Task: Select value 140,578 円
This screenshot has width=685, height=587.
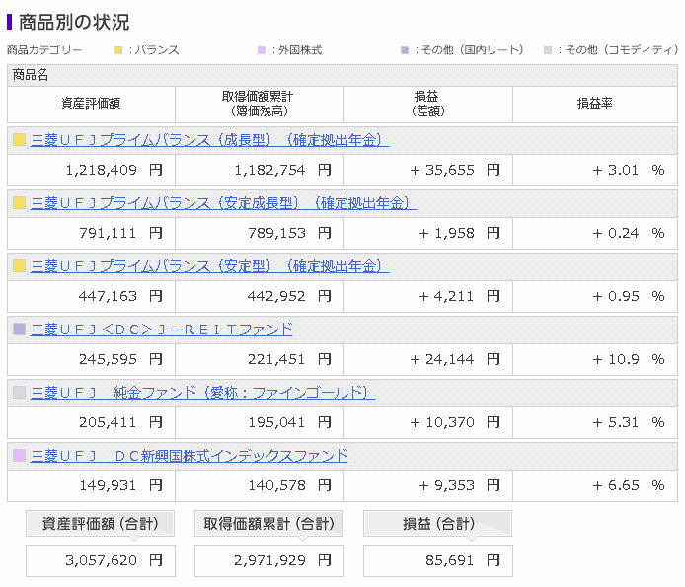Action: pyautogui.click(x=289, y=485)
